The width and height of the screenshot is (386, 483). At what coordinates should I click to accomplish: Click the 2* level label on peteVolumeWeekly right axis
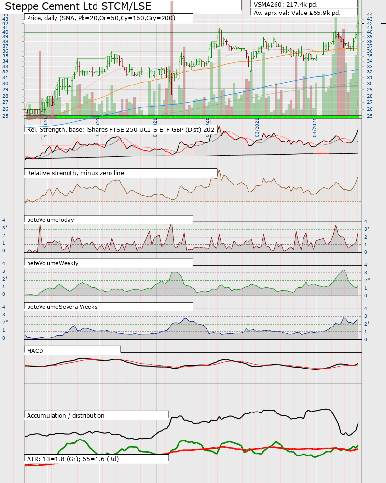click(x=367, y=280)
